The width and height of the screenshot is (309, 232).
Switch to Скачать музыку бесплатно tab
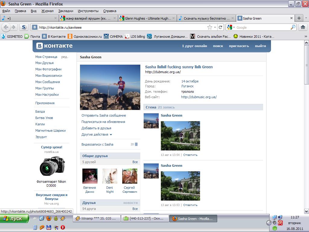pos(206,18)
